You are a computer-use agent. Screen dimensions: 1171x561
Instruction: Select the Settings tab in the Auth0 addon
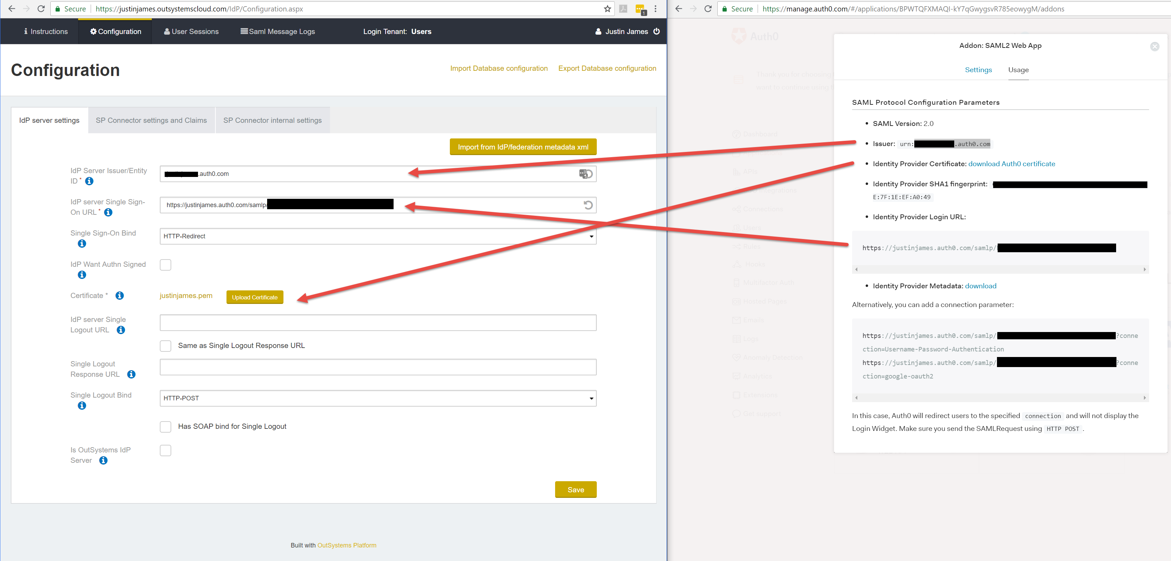[x=978, y=70]
